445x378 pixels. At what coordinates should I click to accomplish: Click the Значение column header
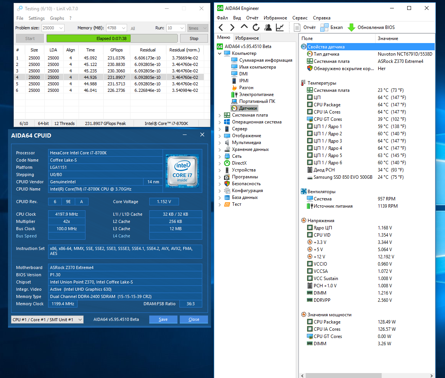click(405, 38)
